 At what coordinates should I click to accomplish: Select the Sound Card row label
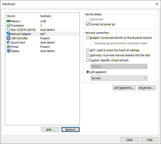(18, 42)
